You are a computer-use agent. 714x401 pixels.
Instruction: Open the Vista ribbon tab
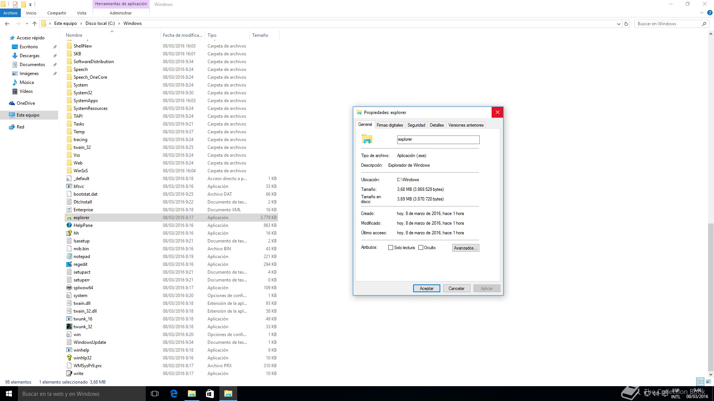tap(81, 13)
